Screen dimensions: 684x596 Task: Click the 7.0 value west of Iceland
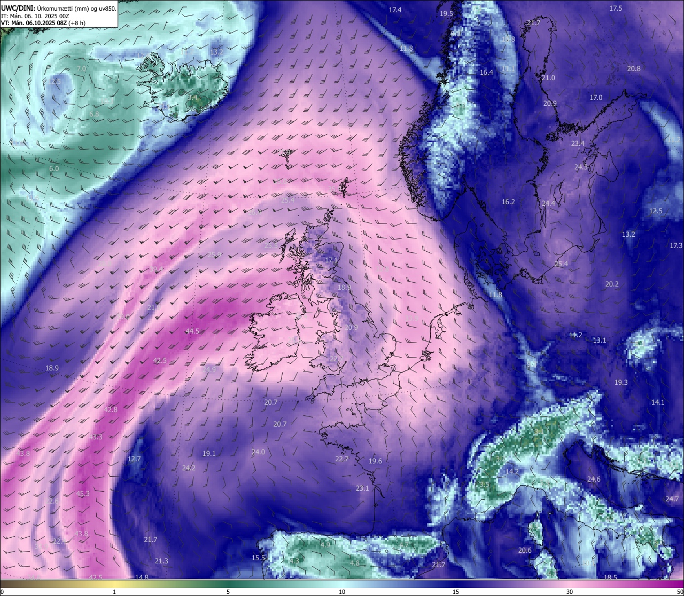(x=81, y=68)
